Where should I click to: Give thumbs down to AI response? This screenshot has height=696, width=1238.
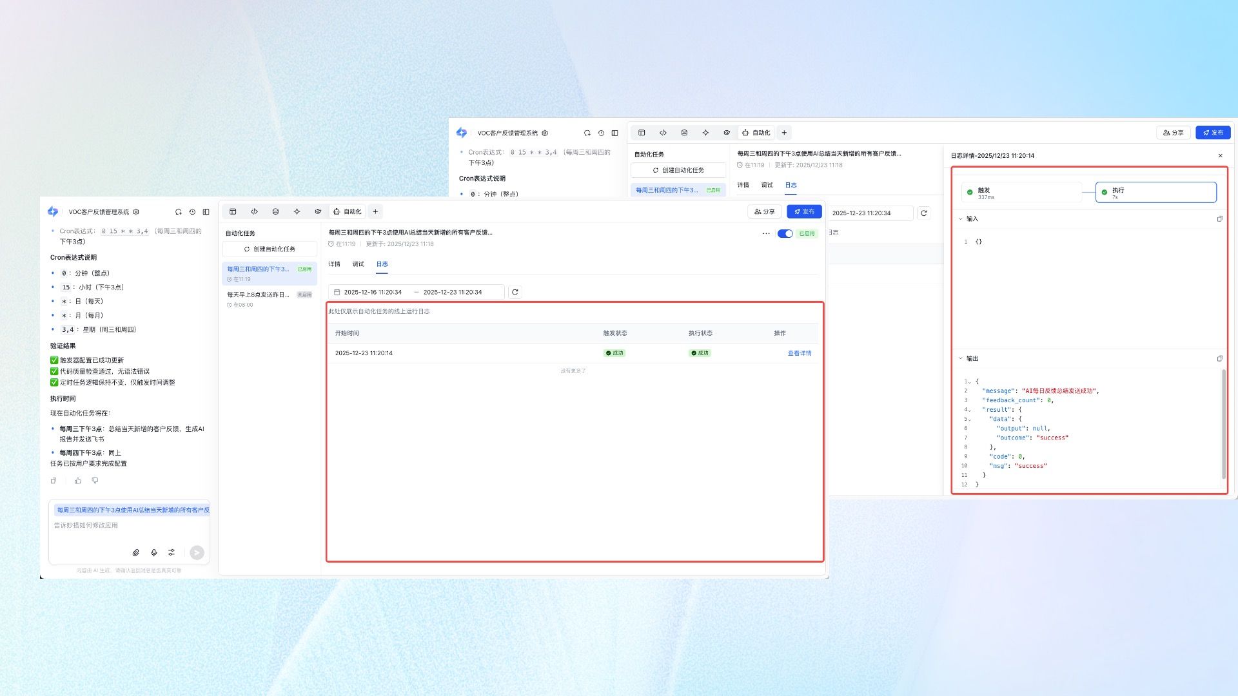[95, 481]
